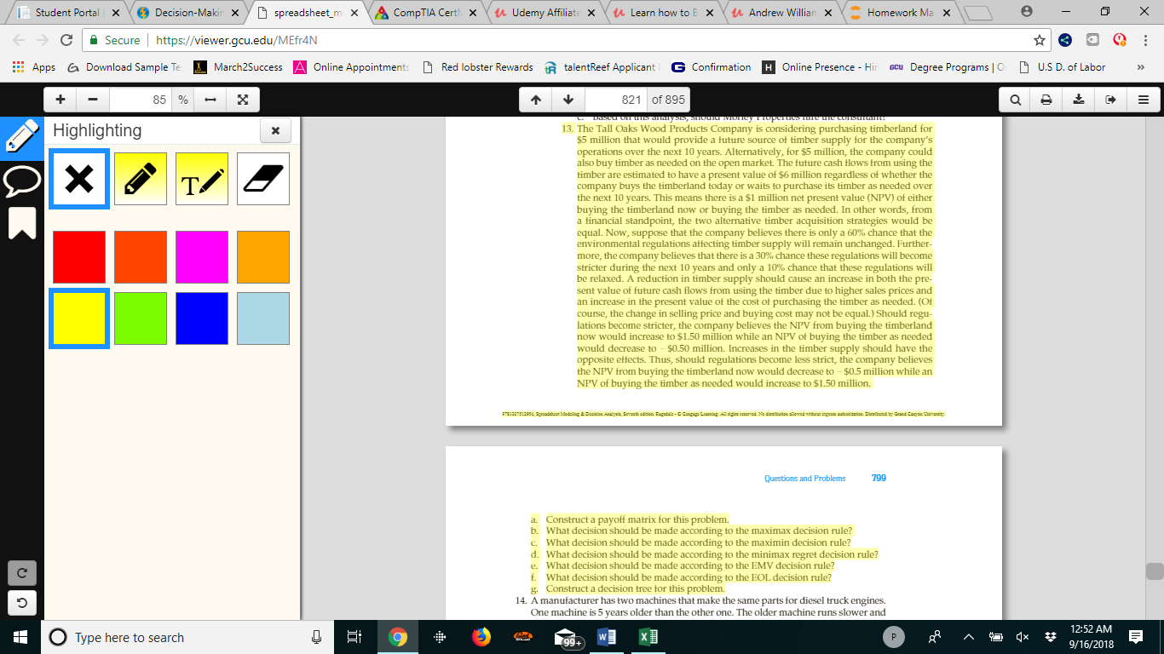Bookmark this page with the star icon
Viewport: 1164px width, 654px height.
coord(1039,40)
